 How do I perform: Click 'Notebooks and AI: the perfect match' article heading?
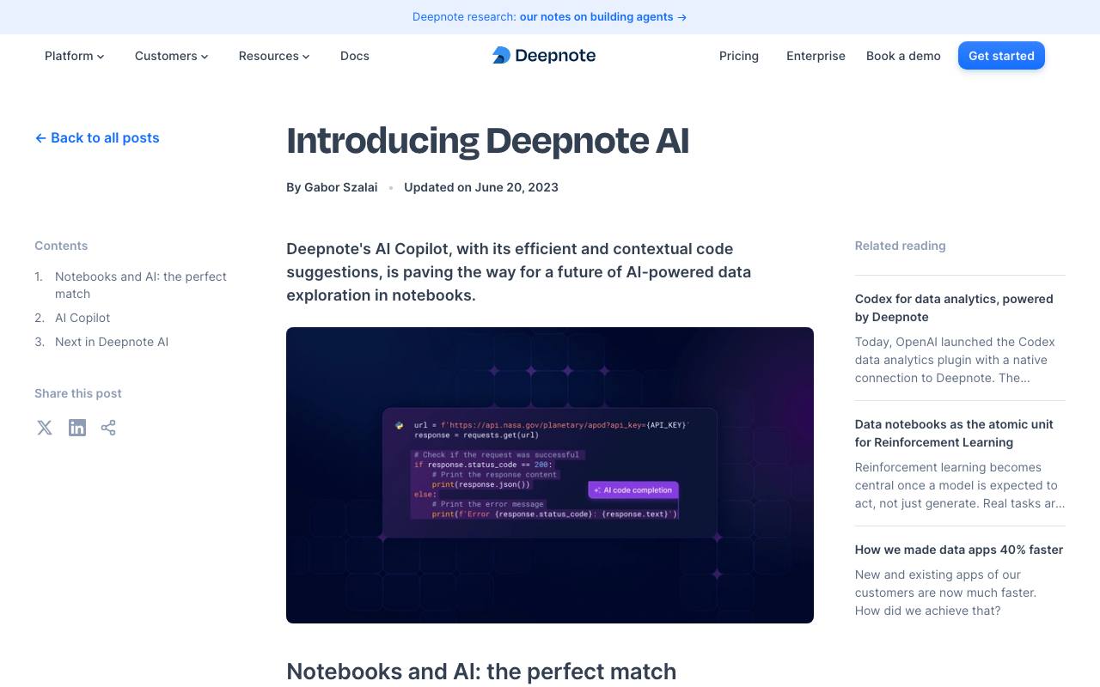point(481,672)
